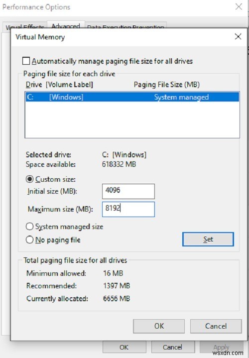The width and height of the screenshot is (249, 358).
Task: Click the Paging File Size (MB) column header
Action: (167, 85)
